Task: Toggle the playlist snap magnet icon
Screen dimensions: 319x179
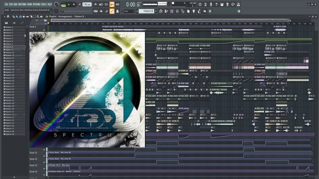Action: point(8,17)
